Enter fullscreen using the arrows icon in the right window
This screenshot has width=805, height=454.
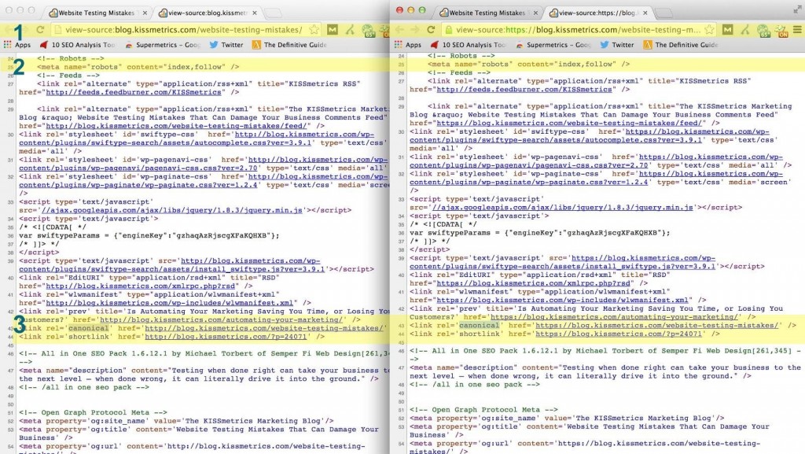click(797, 9)
